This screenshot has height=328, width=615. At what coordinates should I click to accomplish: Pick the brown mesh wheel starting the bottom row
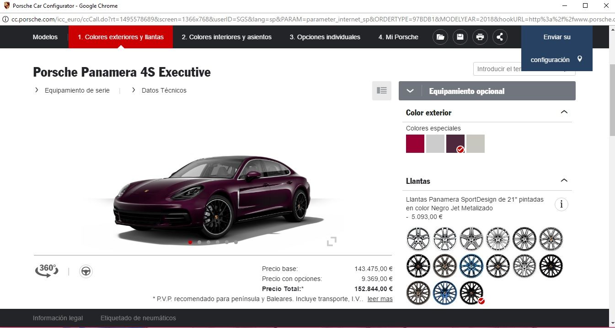coord(418,292)
